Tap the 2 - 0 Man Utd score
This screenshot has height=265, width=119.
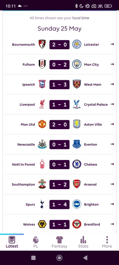coord(59,125)
